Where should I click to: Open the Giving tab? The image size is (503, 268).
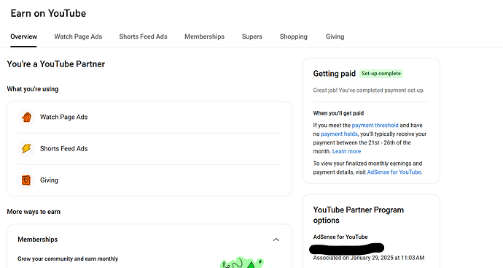click(x=335, y=37)
